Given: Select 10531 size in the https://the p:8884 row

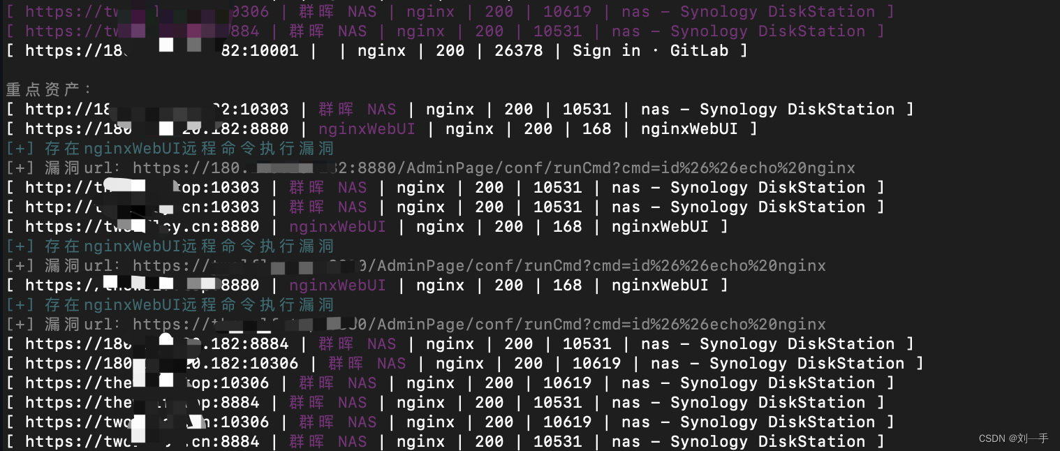Looking at the screenshot, I should [557, 403].
